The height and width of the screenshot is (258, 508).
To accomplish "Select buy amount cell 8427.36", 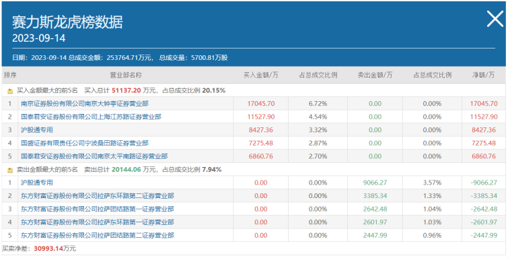I will point(261,130).
